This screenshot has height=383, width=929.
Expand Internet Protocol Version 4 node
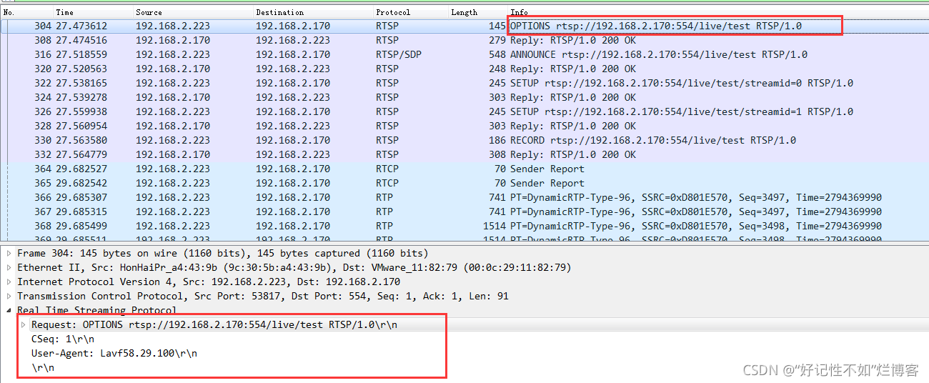[9, 282]
